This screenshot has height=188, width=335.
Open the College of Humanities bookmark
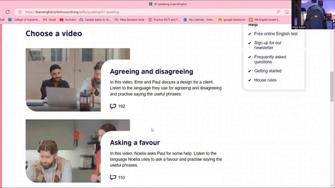tap(24, 20)
